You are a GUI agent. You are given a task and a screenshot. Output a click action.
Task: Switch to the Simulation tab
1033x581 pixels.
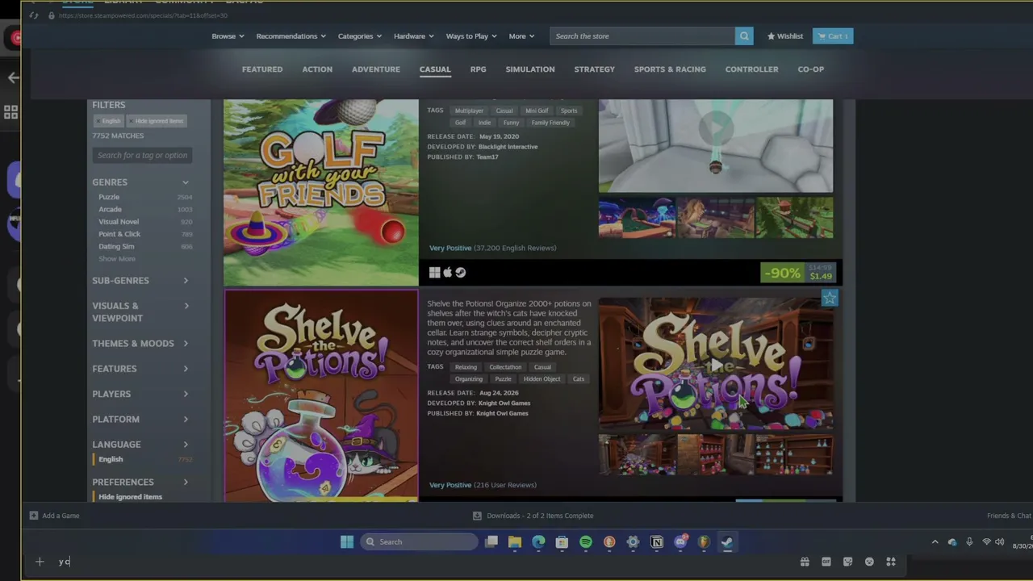(x=530, y=69)
